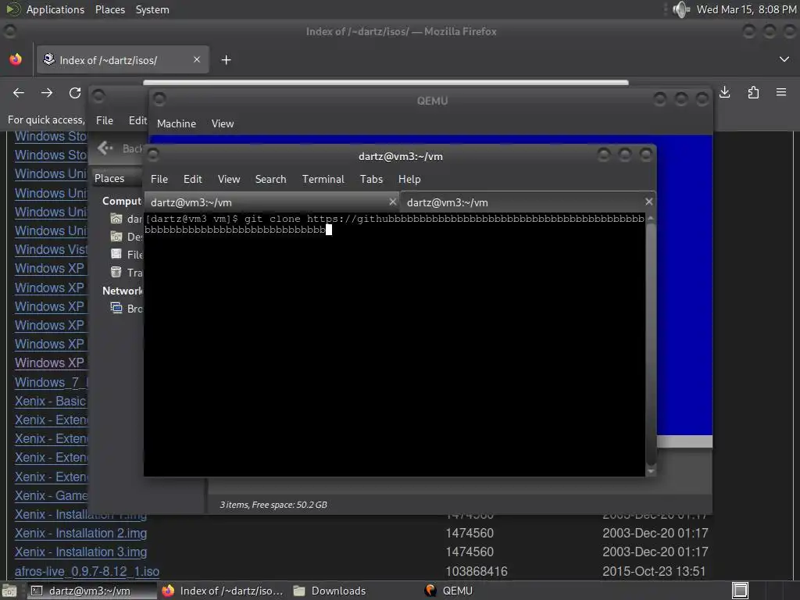
Task: Click the "3 items, Free space: 50.2 GB" status text
Action: coord(273,505)
